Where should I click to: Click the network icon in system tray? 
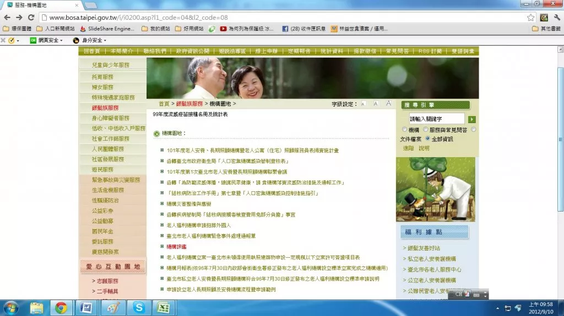tap(507, 308)
